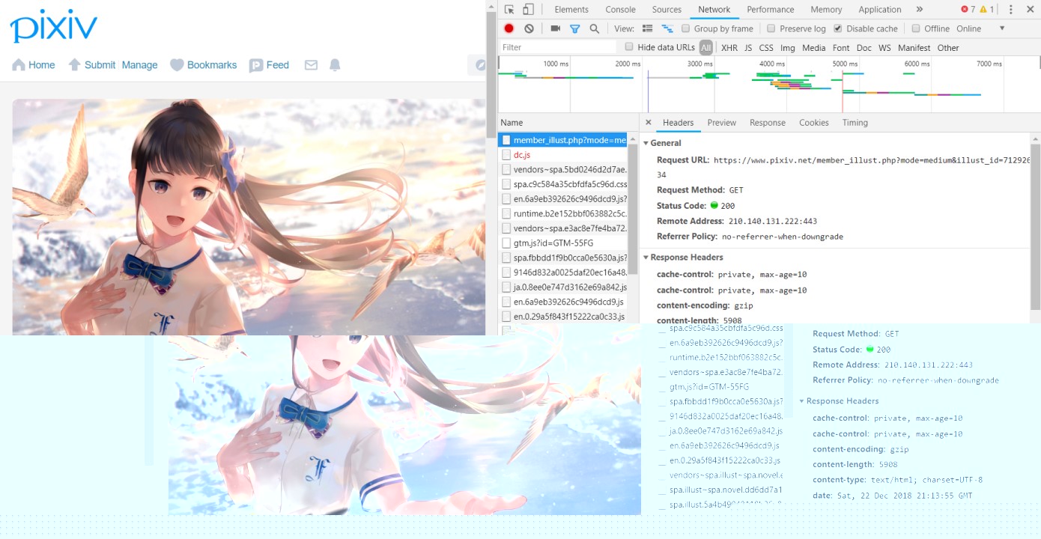1041x539 pixels.
Task: Toggle the device toolbar icon
Action: click(x=528, y=10)
